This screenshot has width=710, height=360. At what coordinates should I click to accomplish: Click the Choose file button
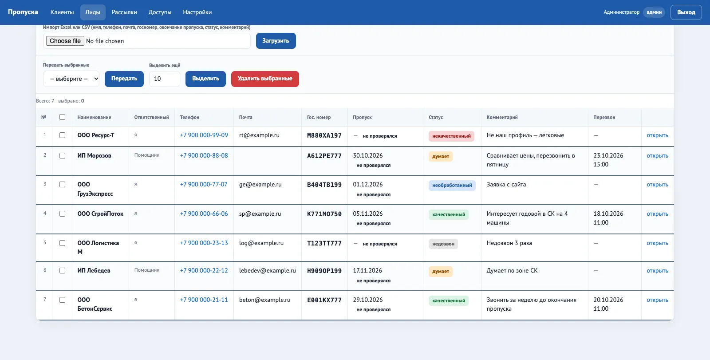(x=65, y=41)
